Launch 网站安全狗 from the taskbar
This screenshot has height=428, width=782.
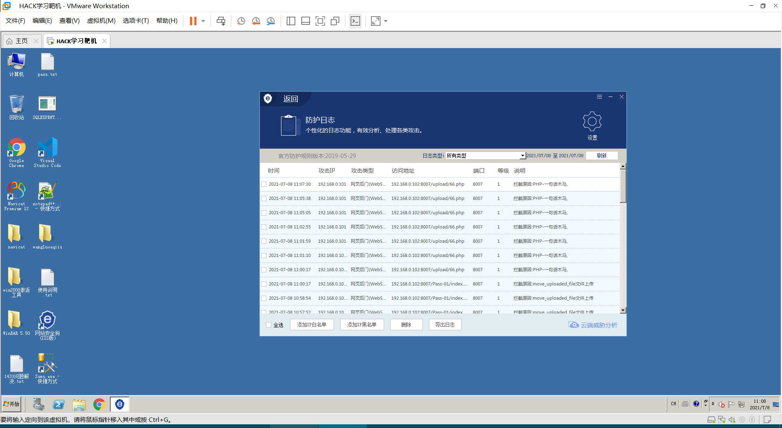click(119, 404)
